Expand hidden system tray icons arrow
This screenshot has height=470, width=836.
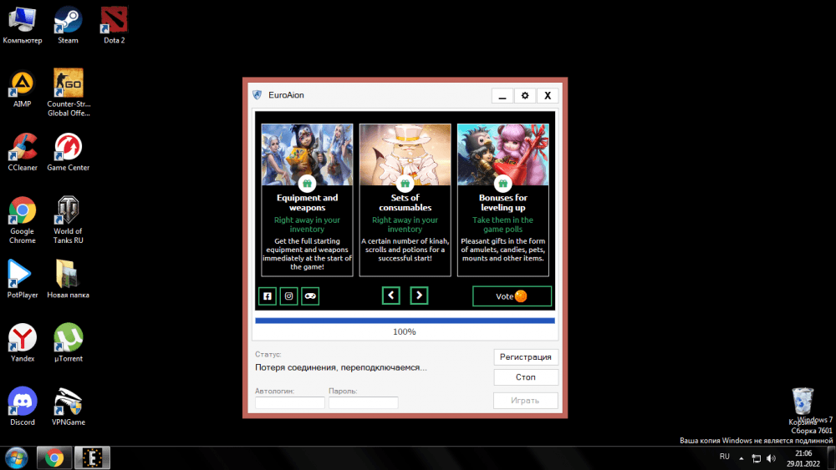pos(742,457)
